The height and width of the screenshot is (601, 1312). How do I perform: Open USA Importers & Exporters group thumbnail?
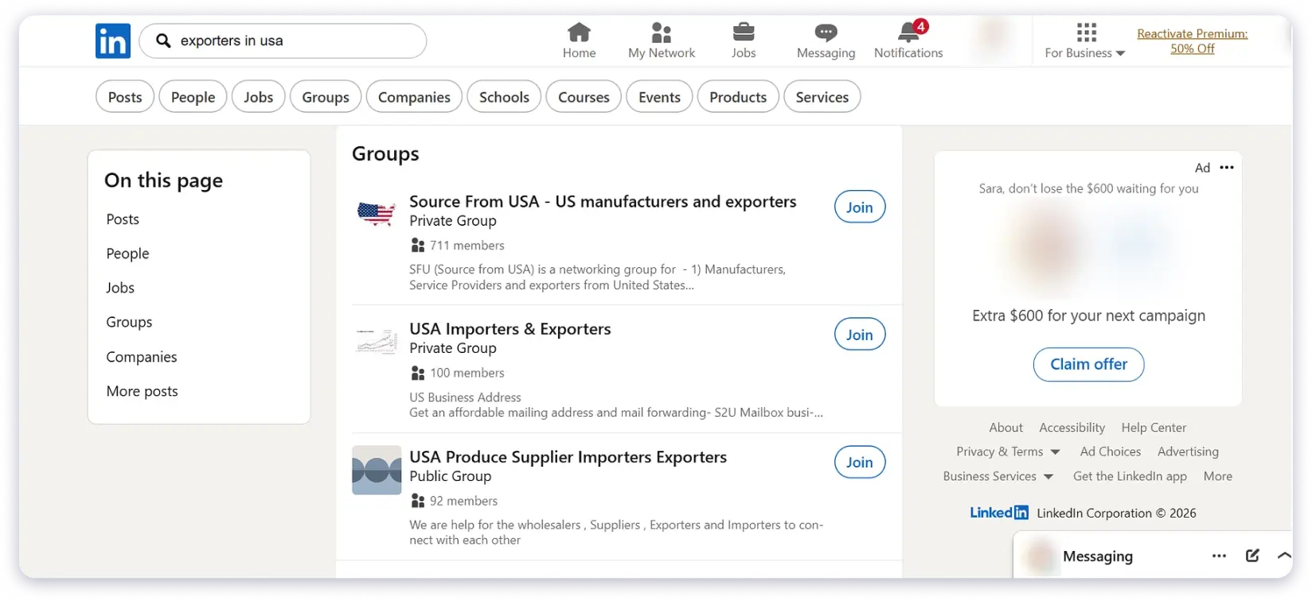coord(377,341)
